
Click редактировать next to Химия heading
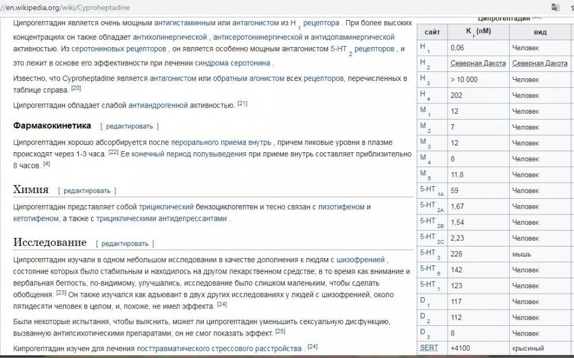coord(87,191)
